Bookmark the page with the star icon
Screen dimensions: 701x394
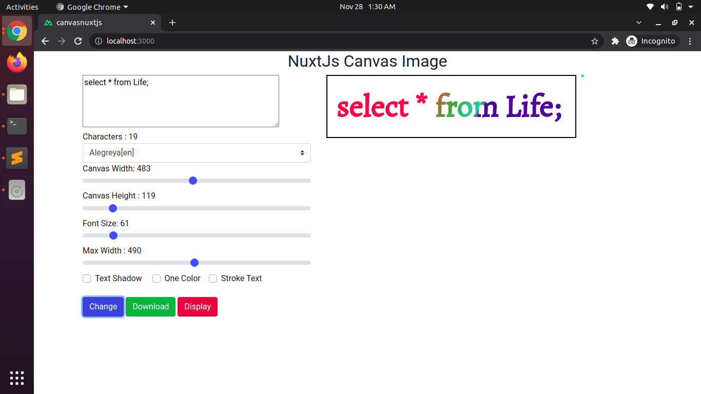point(594,41)
